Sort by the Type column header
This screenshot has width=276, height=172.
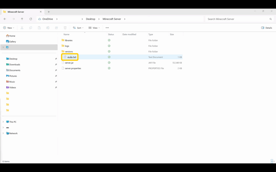(150, 34)
